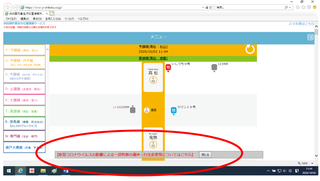The height and width of the screenshot is (181, 320).
Task: Click the list menu icon in blue bar
Action: point(310,37)
